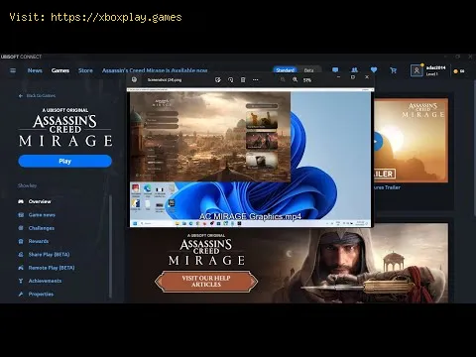
Task: Play the trailer video thumbnail
Action: (377, 142)
